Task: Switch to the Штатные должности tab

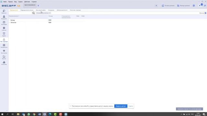Action: [62, 10]
